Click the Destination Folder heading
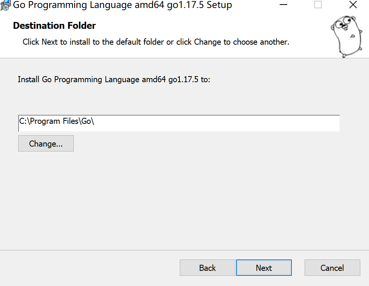The height and width of the screenshot is (286, 369). 54,26
